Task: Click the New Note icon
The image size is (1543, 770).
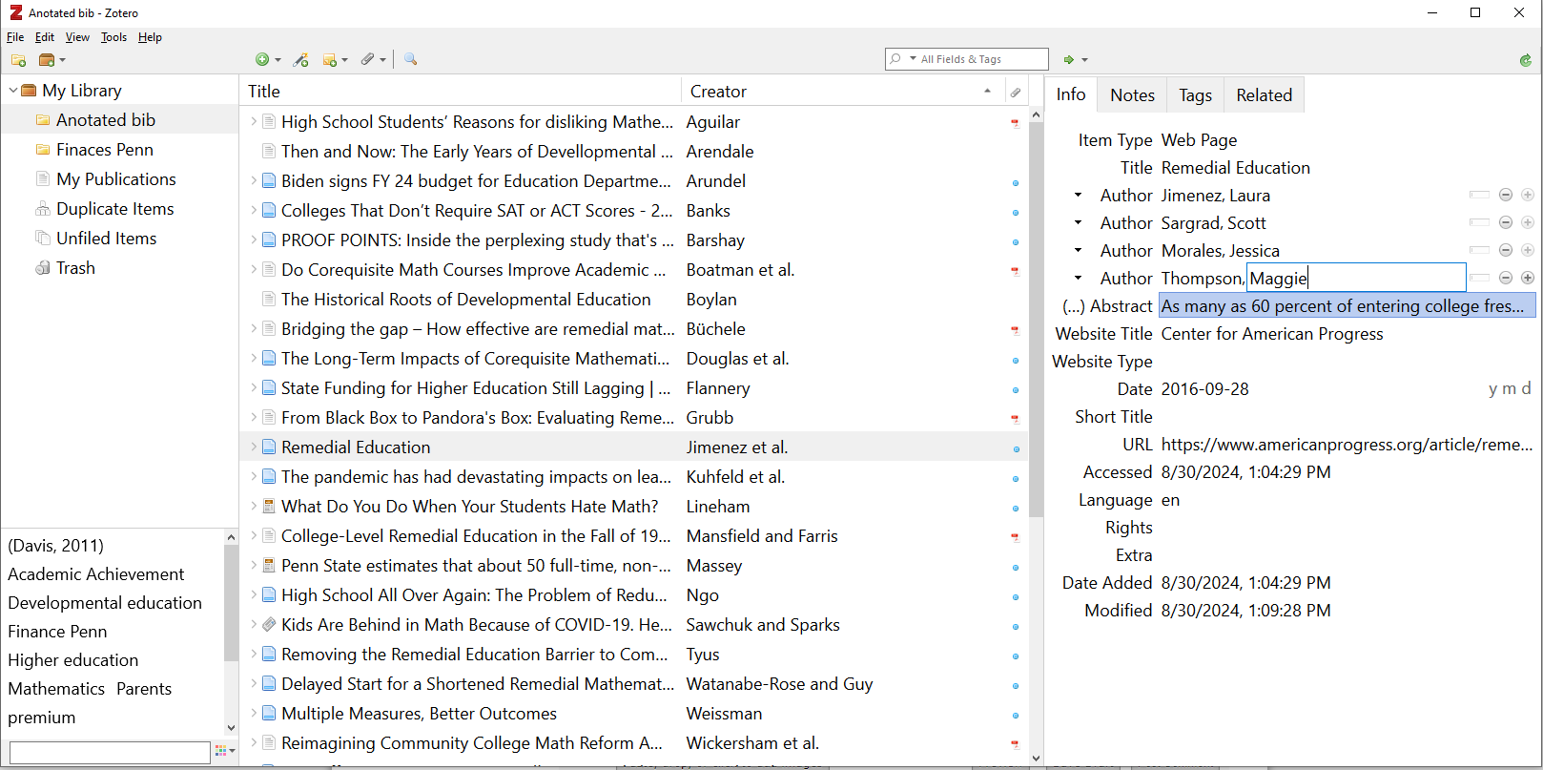Action: pyautogui.click(x=330, y=60)
